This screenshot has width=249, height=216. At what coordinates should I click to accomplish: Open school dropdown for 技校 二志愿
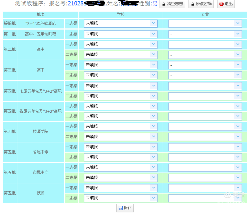tap(121, 198)
